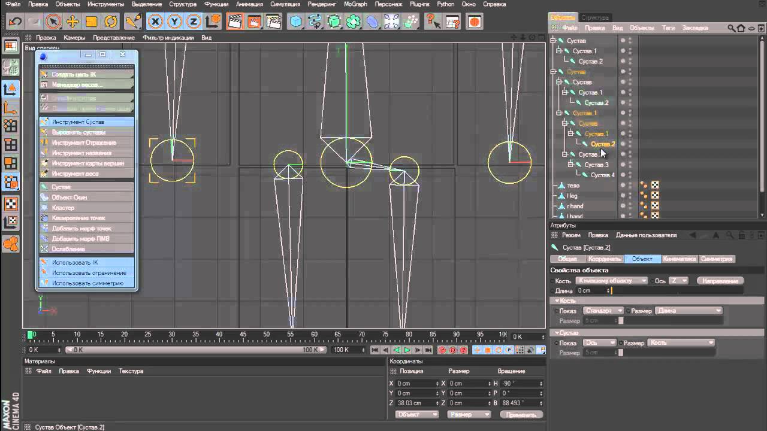The height and width of the screenshot is (431, 767).
Task: Click the last used tool brush icon
Action: point(132,22)
